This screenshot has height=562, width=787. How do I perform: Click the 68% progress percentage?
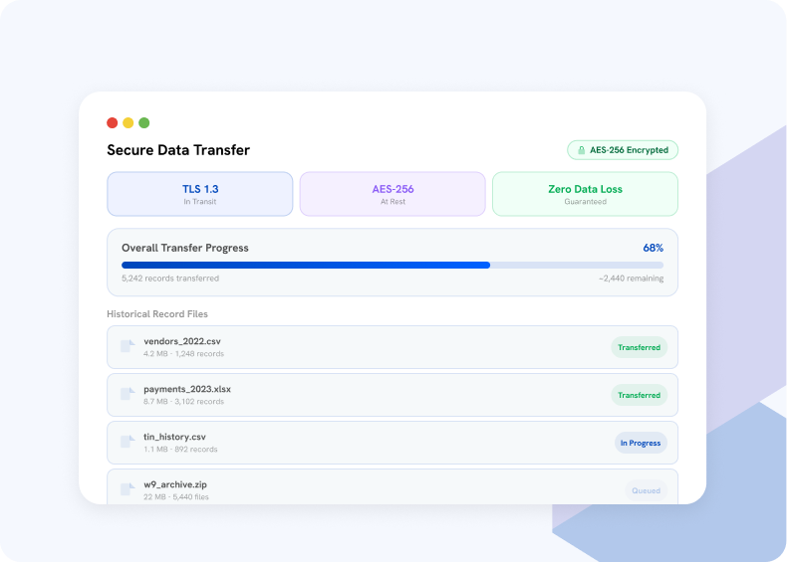point(653,248)
